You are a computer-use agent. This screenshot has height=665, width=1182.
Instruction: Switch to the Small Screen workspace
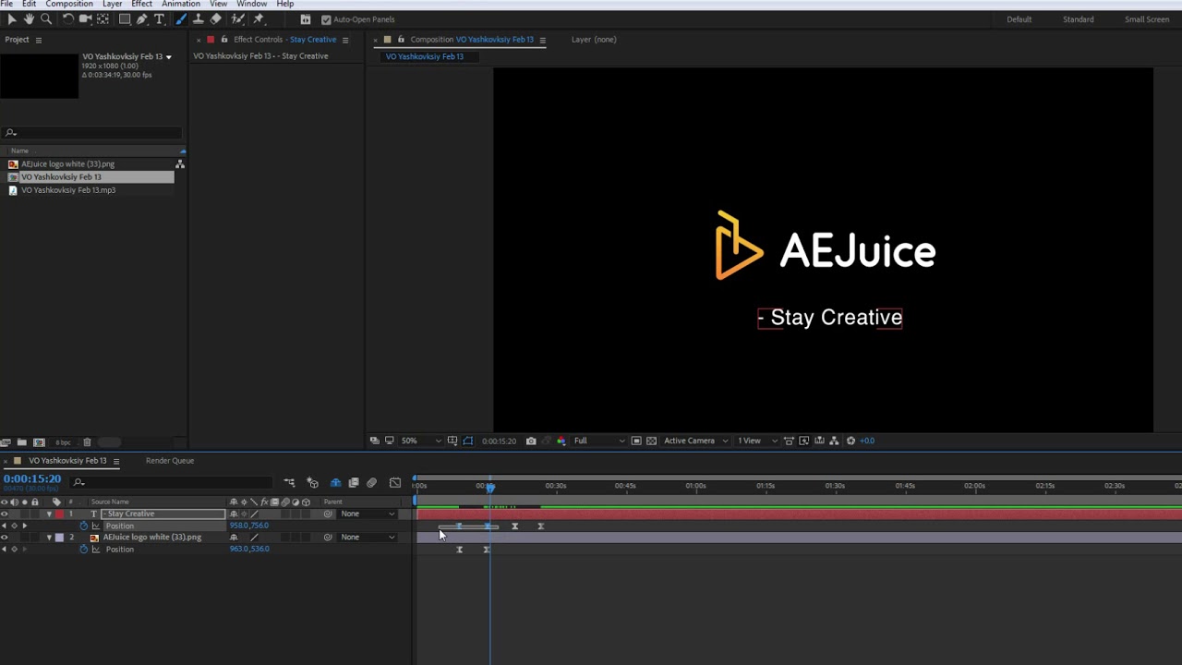pos(1147,19)
